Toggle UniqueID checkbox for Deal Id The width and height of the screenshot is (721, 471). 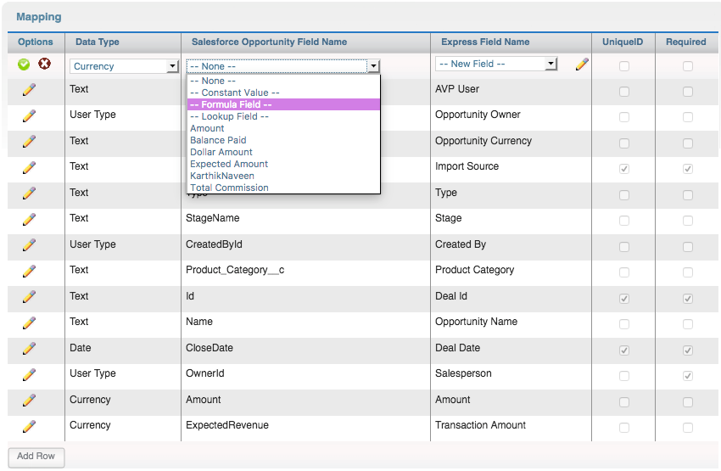coord(624,299)
